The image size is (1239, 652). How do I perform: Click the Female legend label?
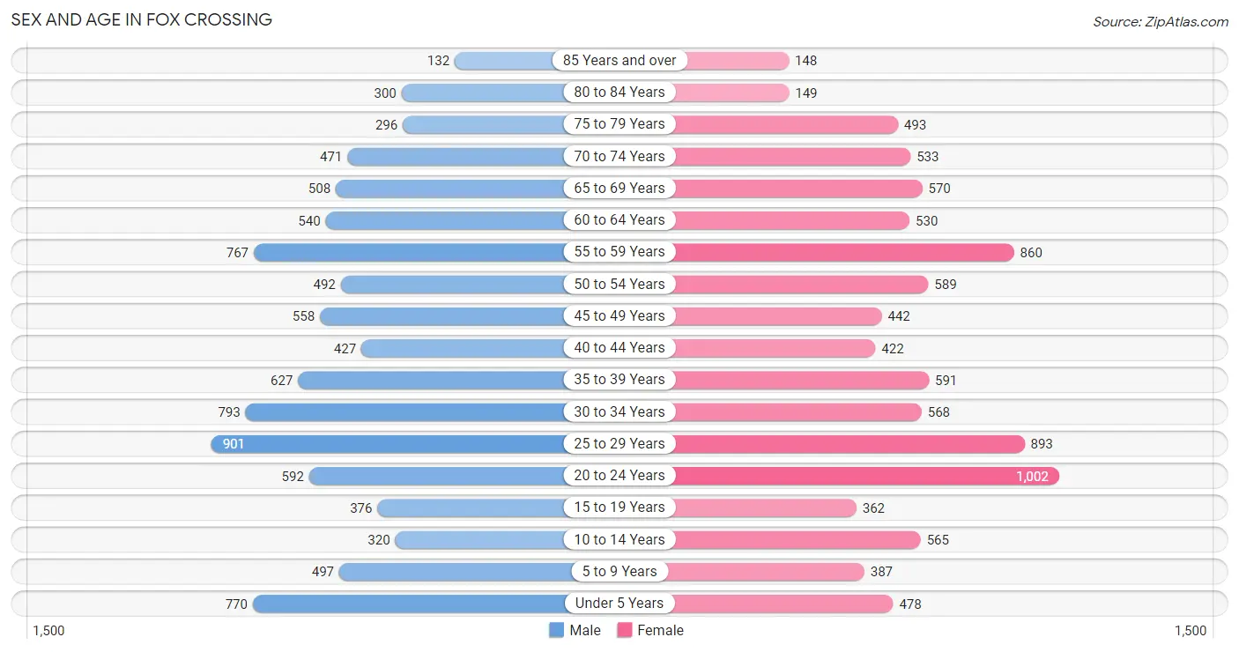click(x=661, y=630)
